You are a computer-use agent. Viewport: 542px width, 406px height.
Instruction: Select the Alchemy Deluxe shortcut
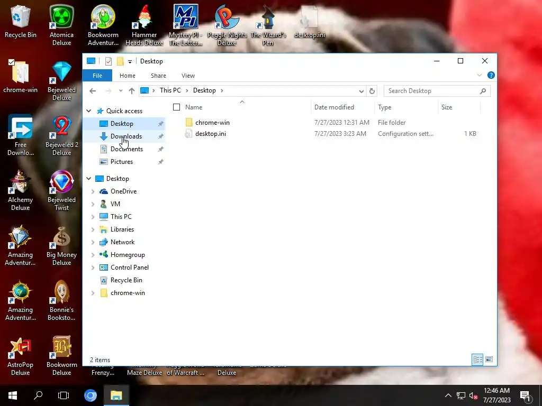coord(21,190)
